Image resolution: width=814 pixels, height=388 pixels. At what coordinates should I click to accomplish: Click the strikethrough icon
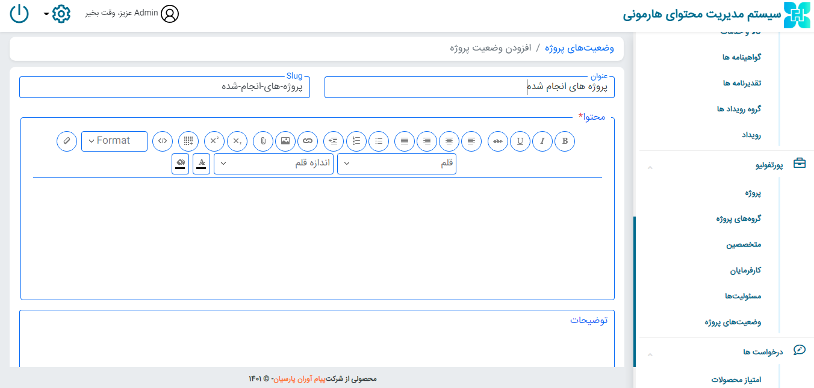pyautogui.click(x=498, y=141)
